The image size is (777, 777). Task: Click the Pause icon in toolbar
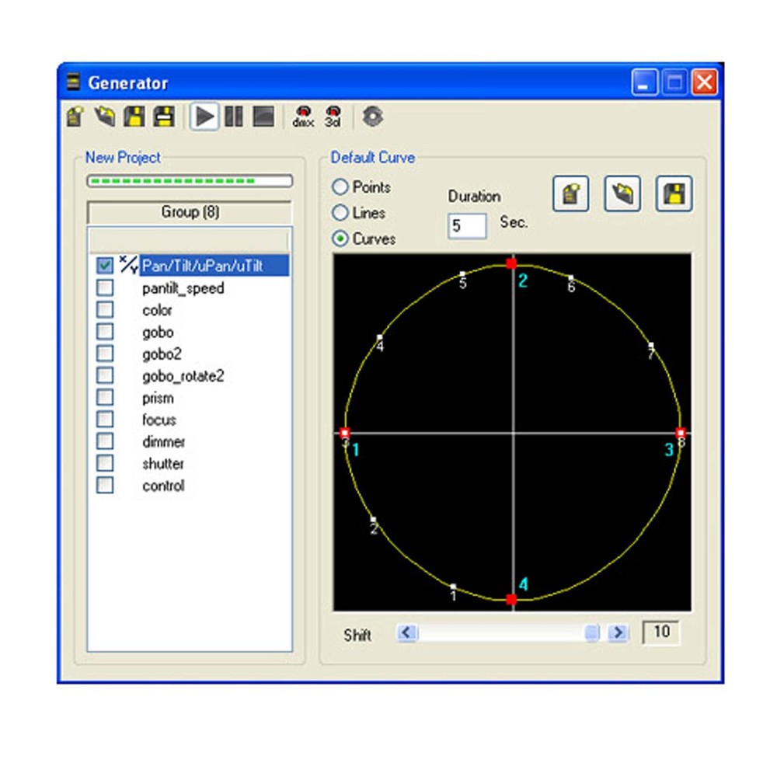235,117
